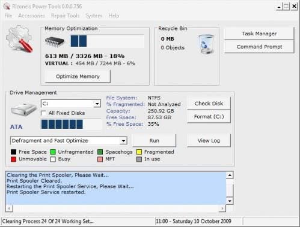Viewport: 300px width, 227px height.
Task: Click the '0 Objects' Recycle Bin count
Action: pos(173,47)
